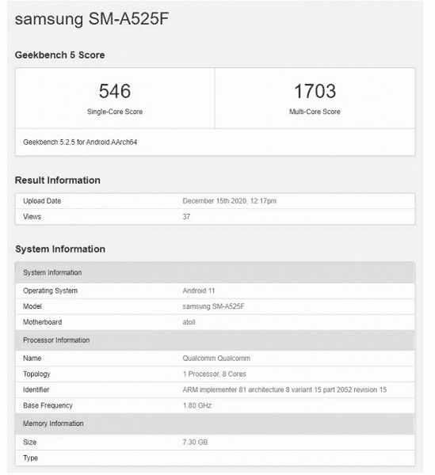
Task: Select the Android 11 value
Action: click(199, 291)
